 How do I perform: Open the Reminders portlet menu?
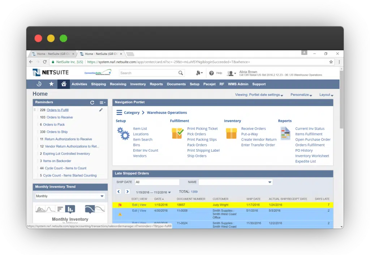[x=102, y=102]
